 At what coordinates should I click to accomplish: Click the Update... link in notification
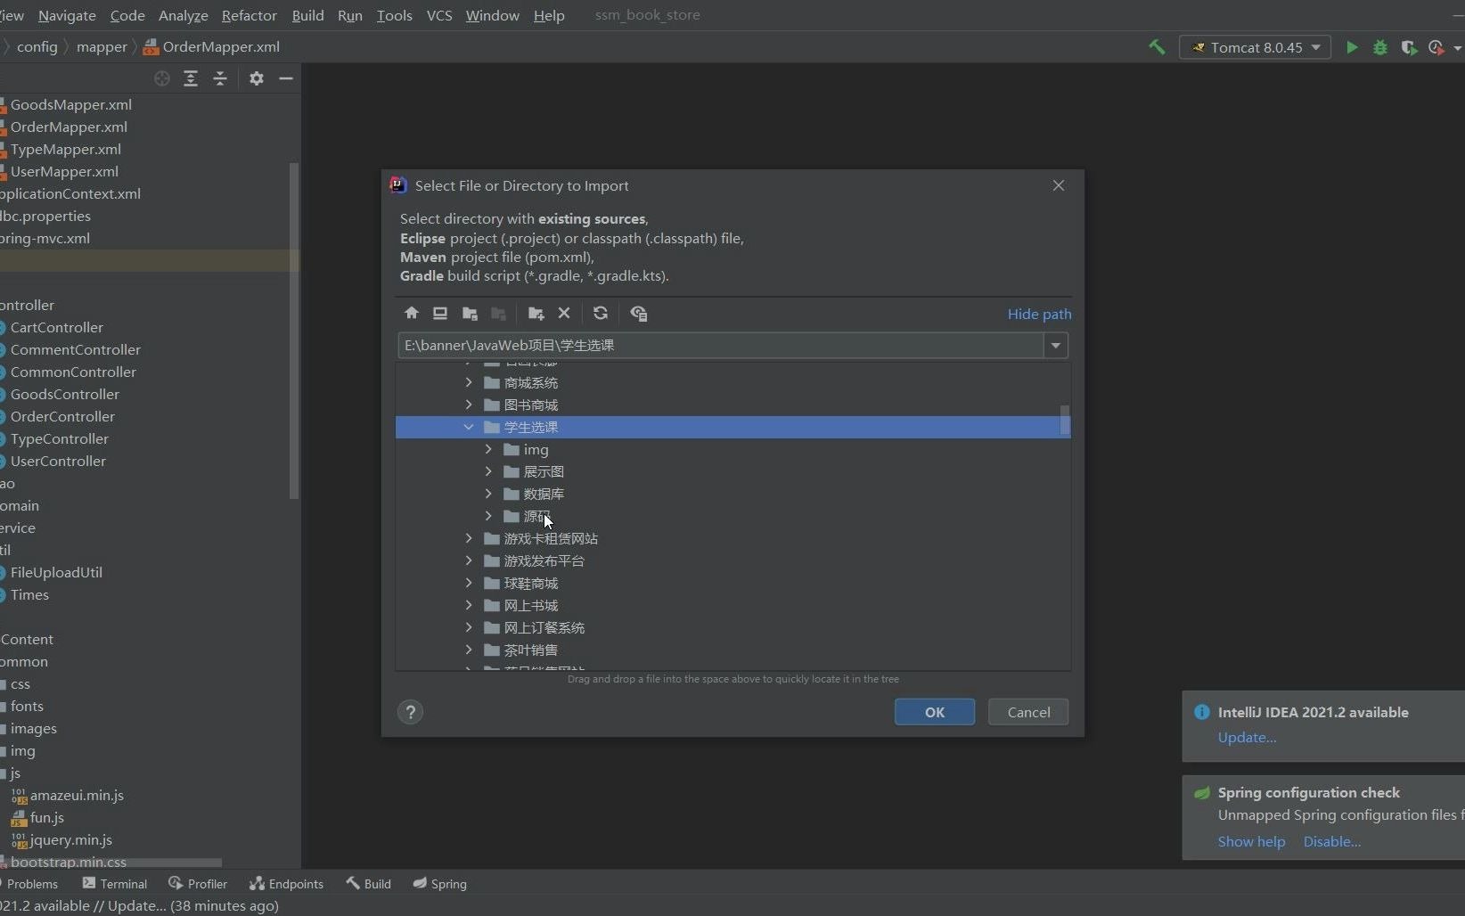click(1247, 737)
